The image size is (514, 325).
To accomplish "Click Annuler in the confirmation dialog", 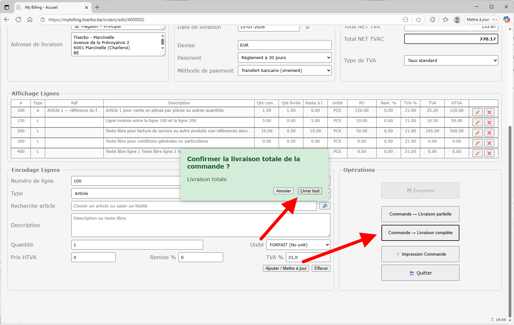I will 283,191.
